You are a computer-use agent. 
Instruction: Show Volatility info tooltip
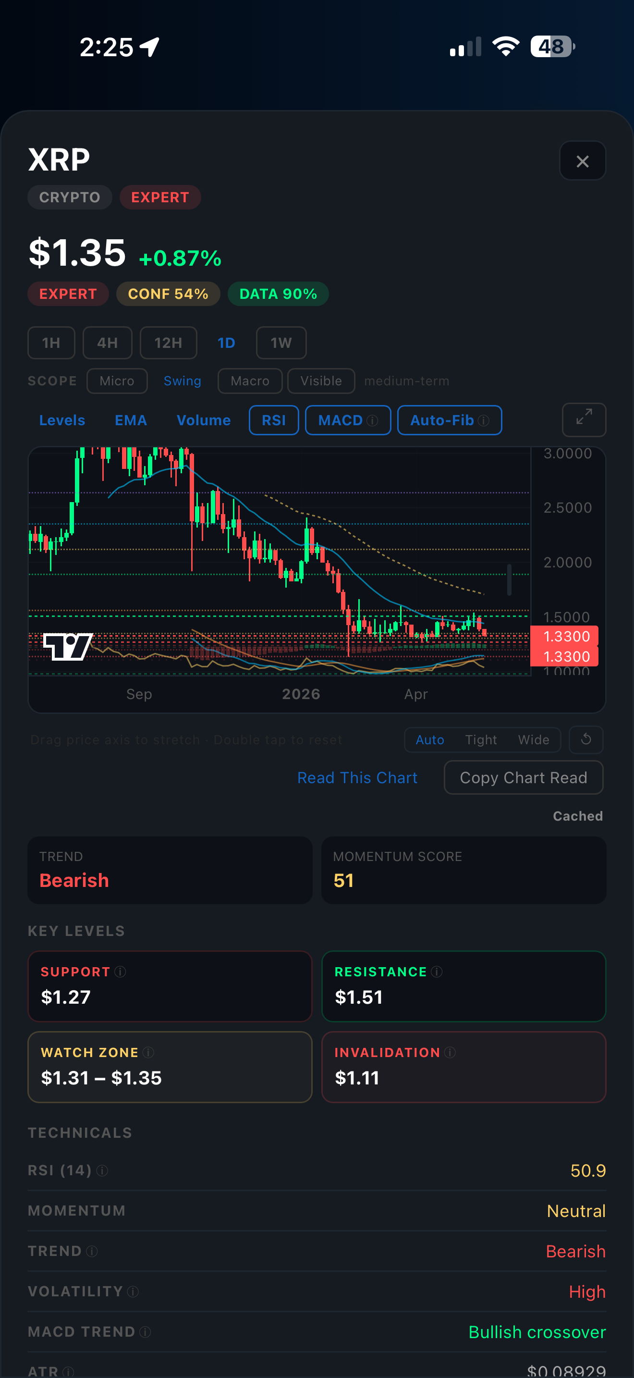133,1292
